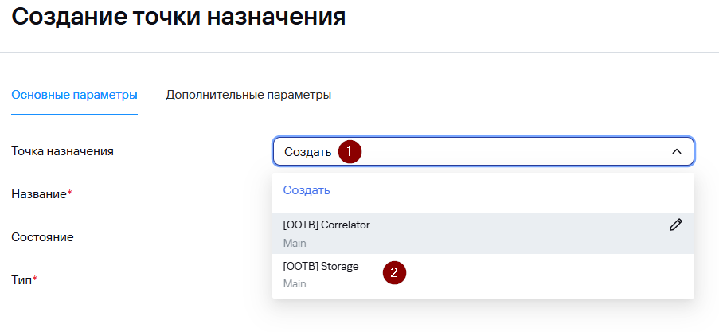719x332 pixels.
Task: Switch to the Основные параметры tab
Action: (74, 95)
